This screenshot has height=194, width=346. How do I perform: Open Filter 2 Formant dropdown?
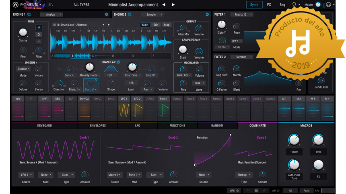[x=242, y=57]
